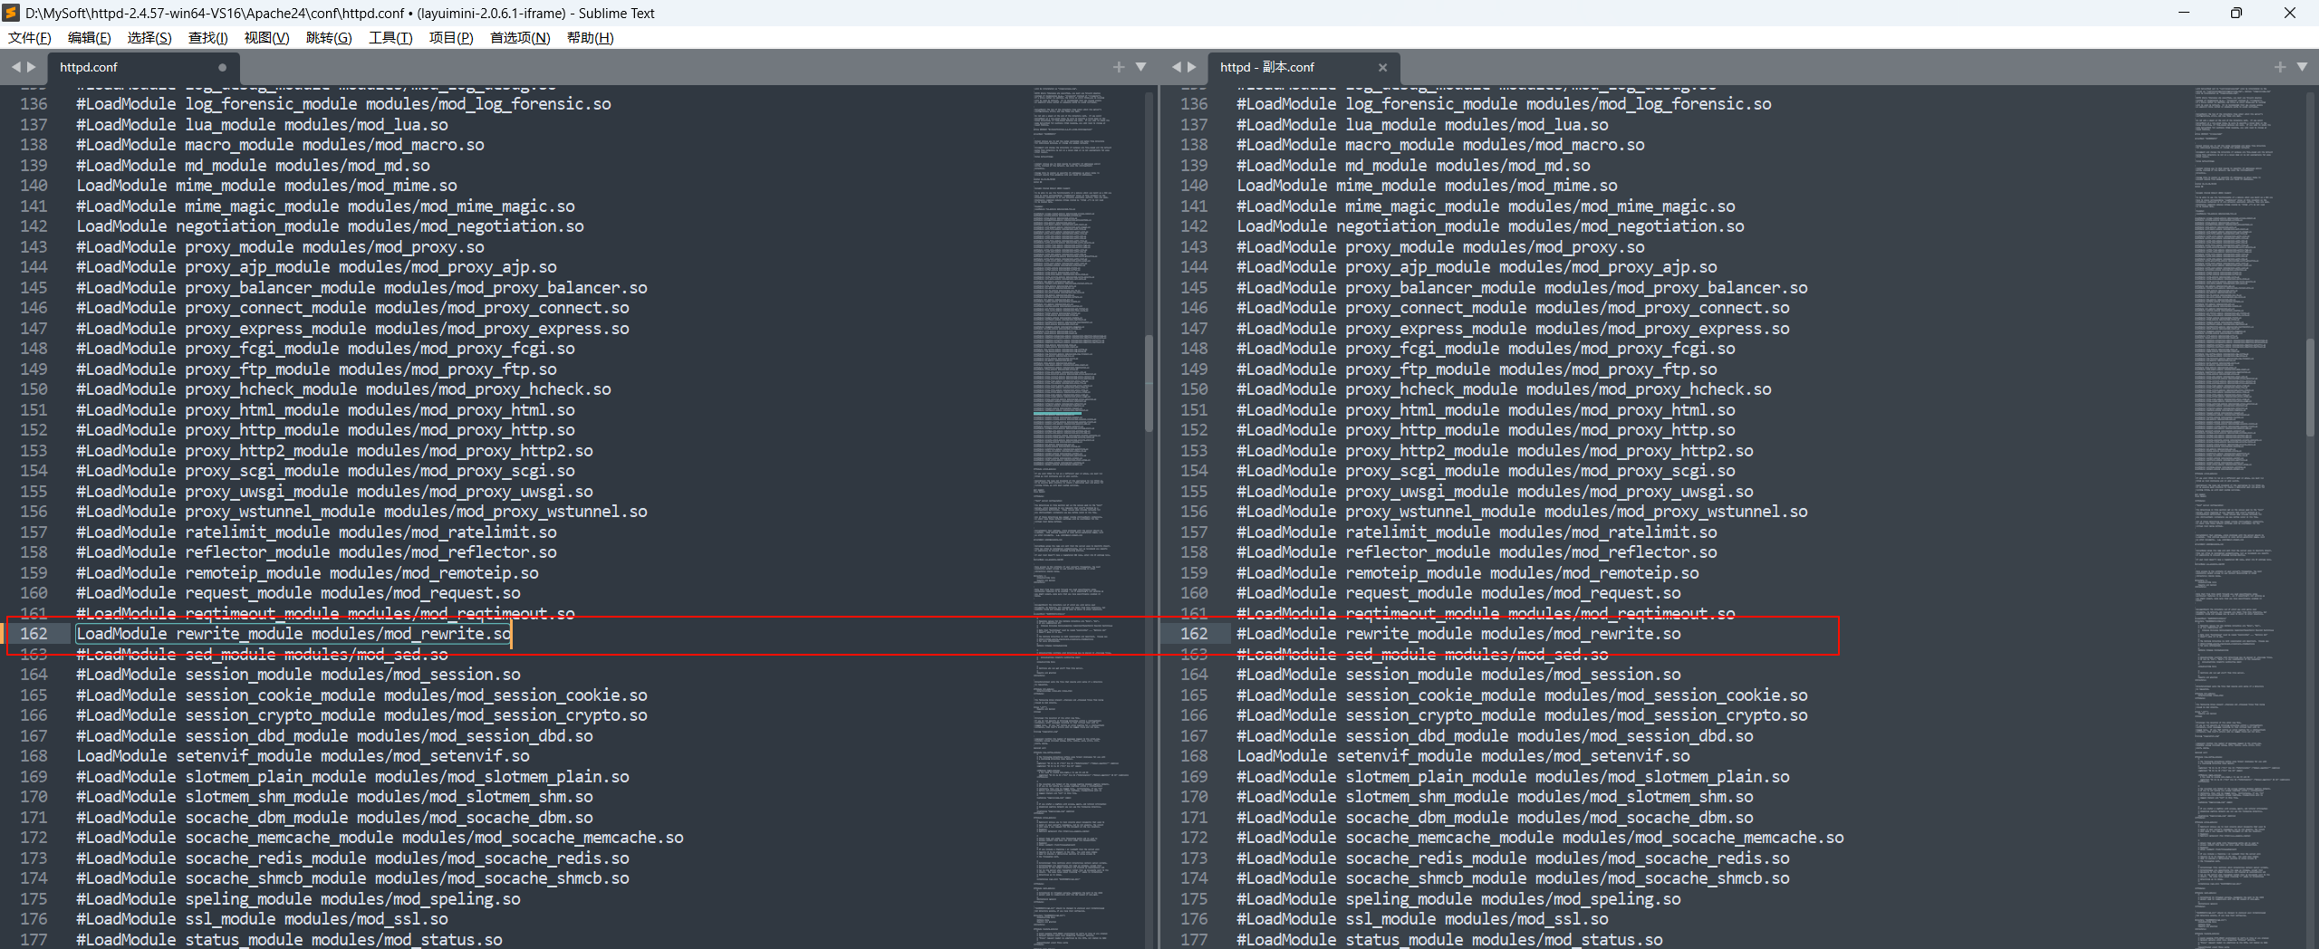Go to next tab in left pane
The image size is (2319, 949).
[x=32, y=67]
